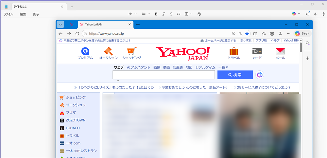Select the 画像 search tab
The width and height of the screenshot is (327, 158).
click(x=157, y=67)
